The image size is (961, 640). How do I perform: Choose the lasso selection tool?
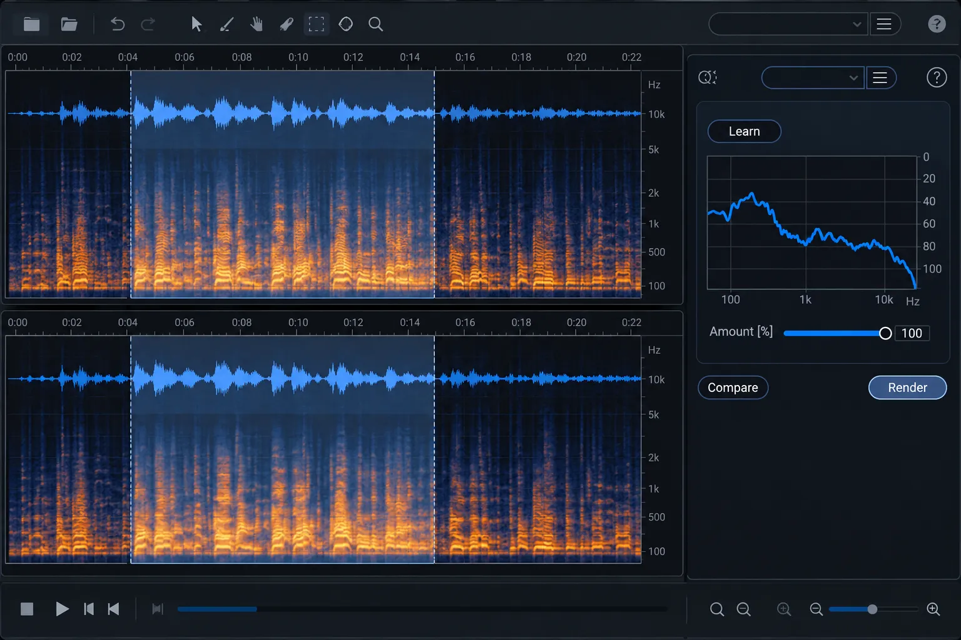346,24
